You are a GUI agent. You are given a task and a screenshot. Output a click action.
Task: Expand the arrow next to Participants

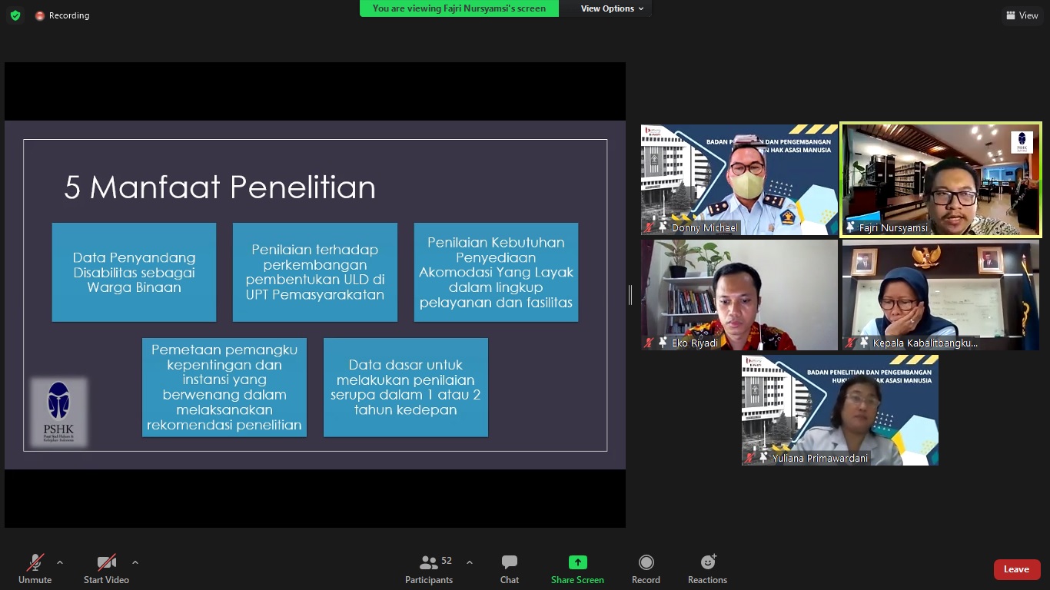470,562
